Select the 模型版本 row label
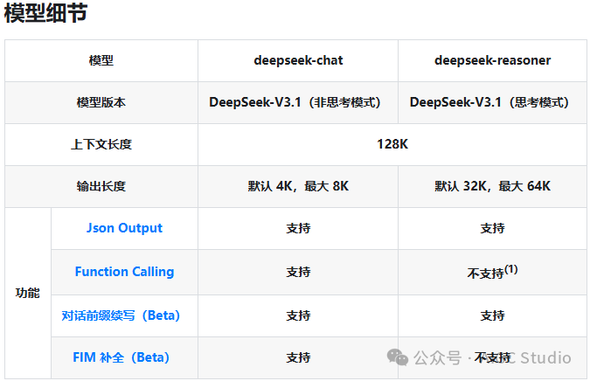 coord(101,103)
